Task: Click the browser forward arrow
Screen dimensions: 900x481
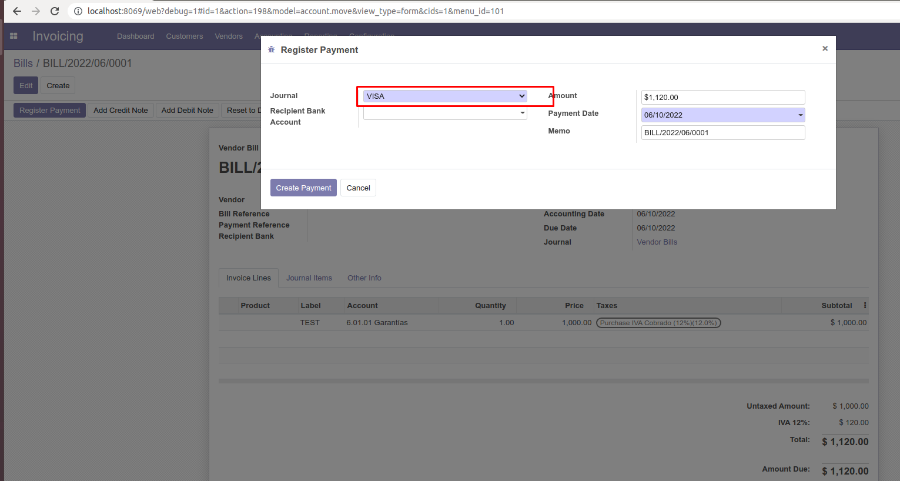Action: 35,11
